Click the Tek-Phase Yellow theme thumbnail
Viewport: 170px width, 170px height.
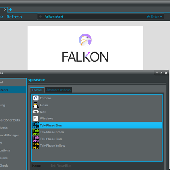point(36,146)
